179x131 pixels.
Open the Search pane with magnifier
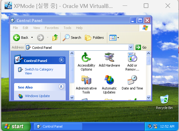pyautogui.click(x=72, y=38)
